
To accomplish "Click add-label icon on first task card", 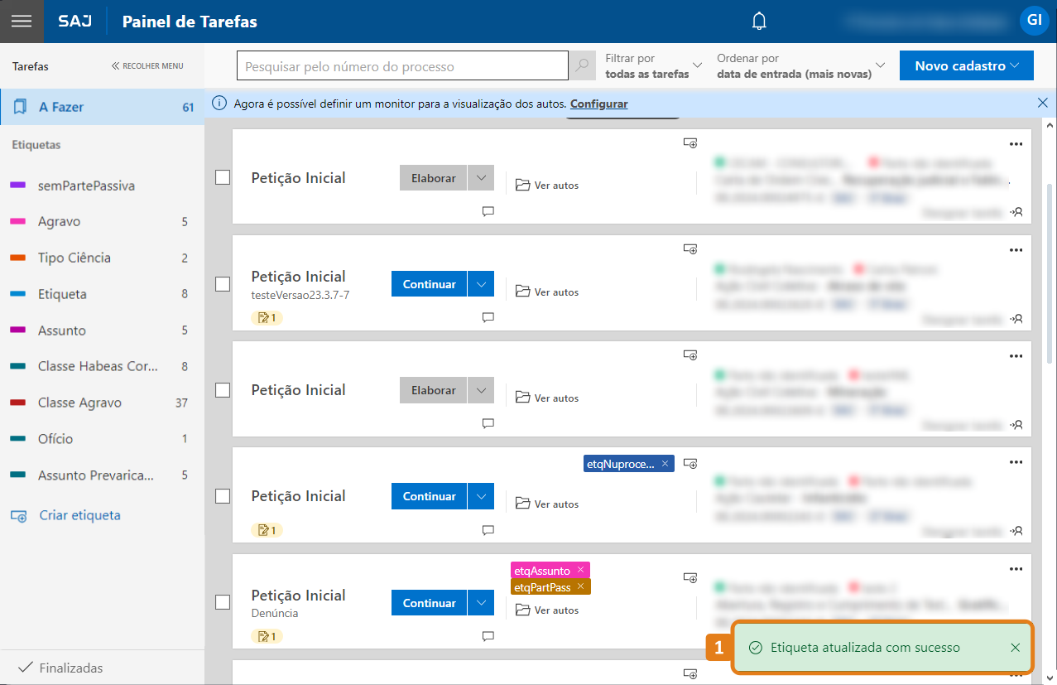I will click(x=690, y=142).
